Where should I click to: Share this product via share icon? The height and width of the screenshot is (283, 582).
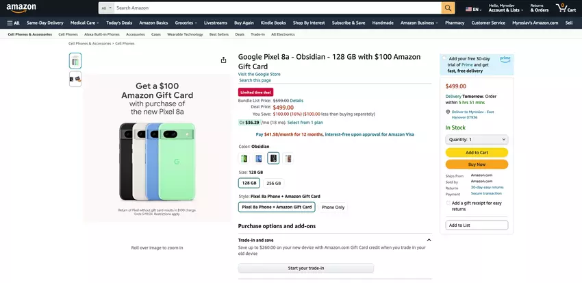[x=223, y=60]
